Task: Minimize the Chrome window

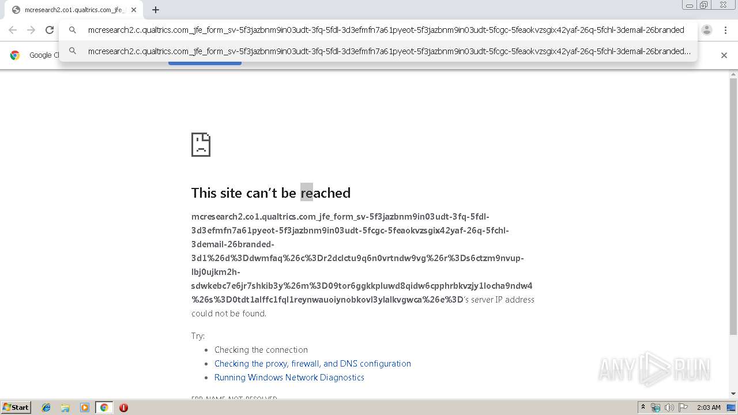Action: point(690,5)
